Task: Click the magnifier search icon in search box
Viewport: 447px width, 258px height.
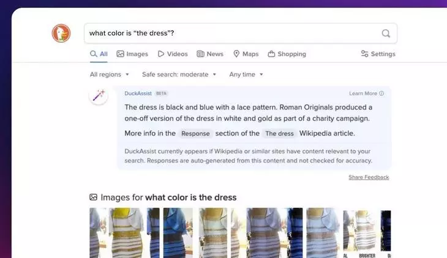Action: (x=386, y=33)
